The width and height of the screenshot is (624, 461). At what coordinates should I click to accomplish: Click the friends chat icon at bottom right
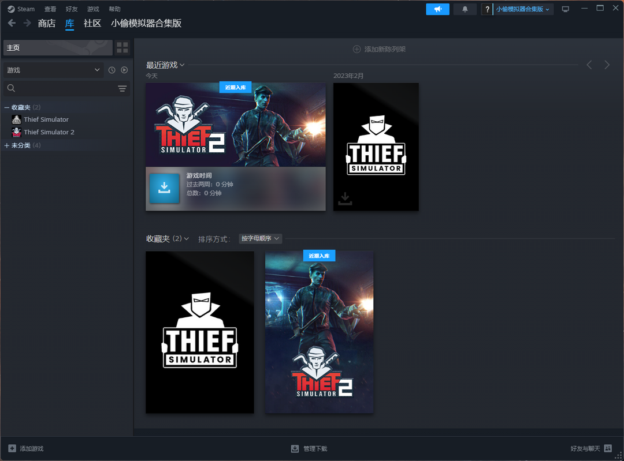click(608, 448)
